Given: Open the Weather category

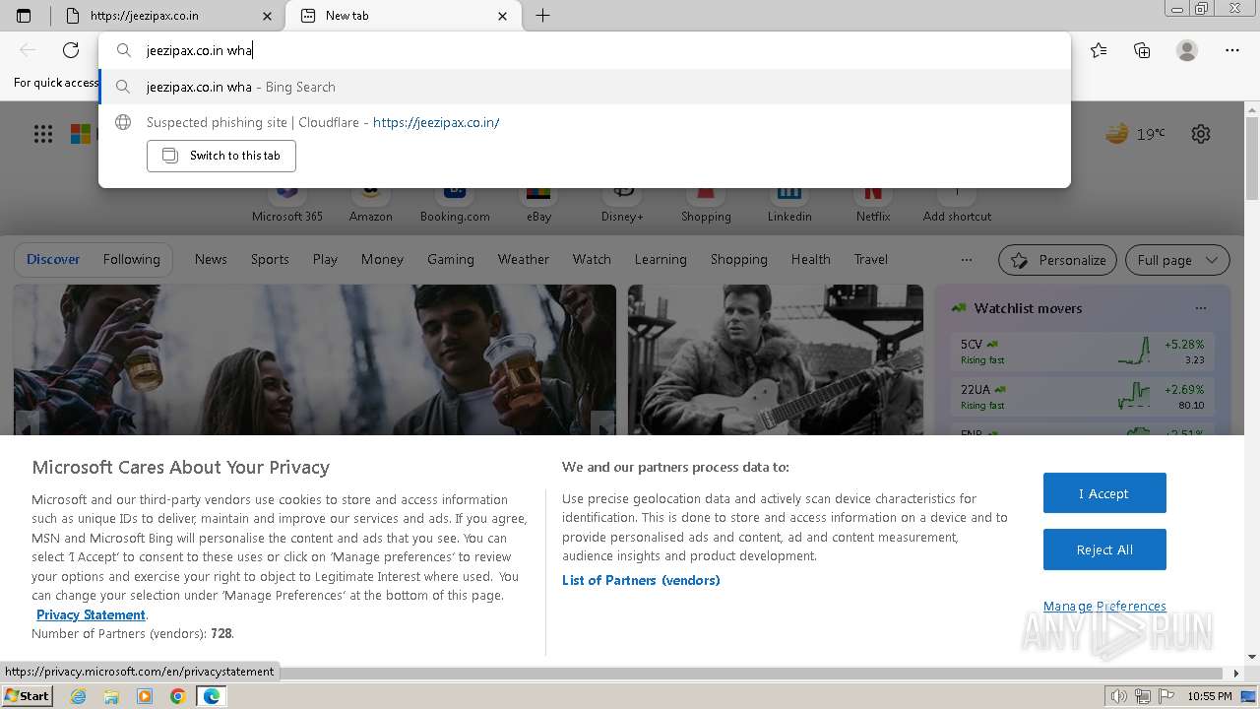Looking at the screenshot, I should (x=524, y=260).
